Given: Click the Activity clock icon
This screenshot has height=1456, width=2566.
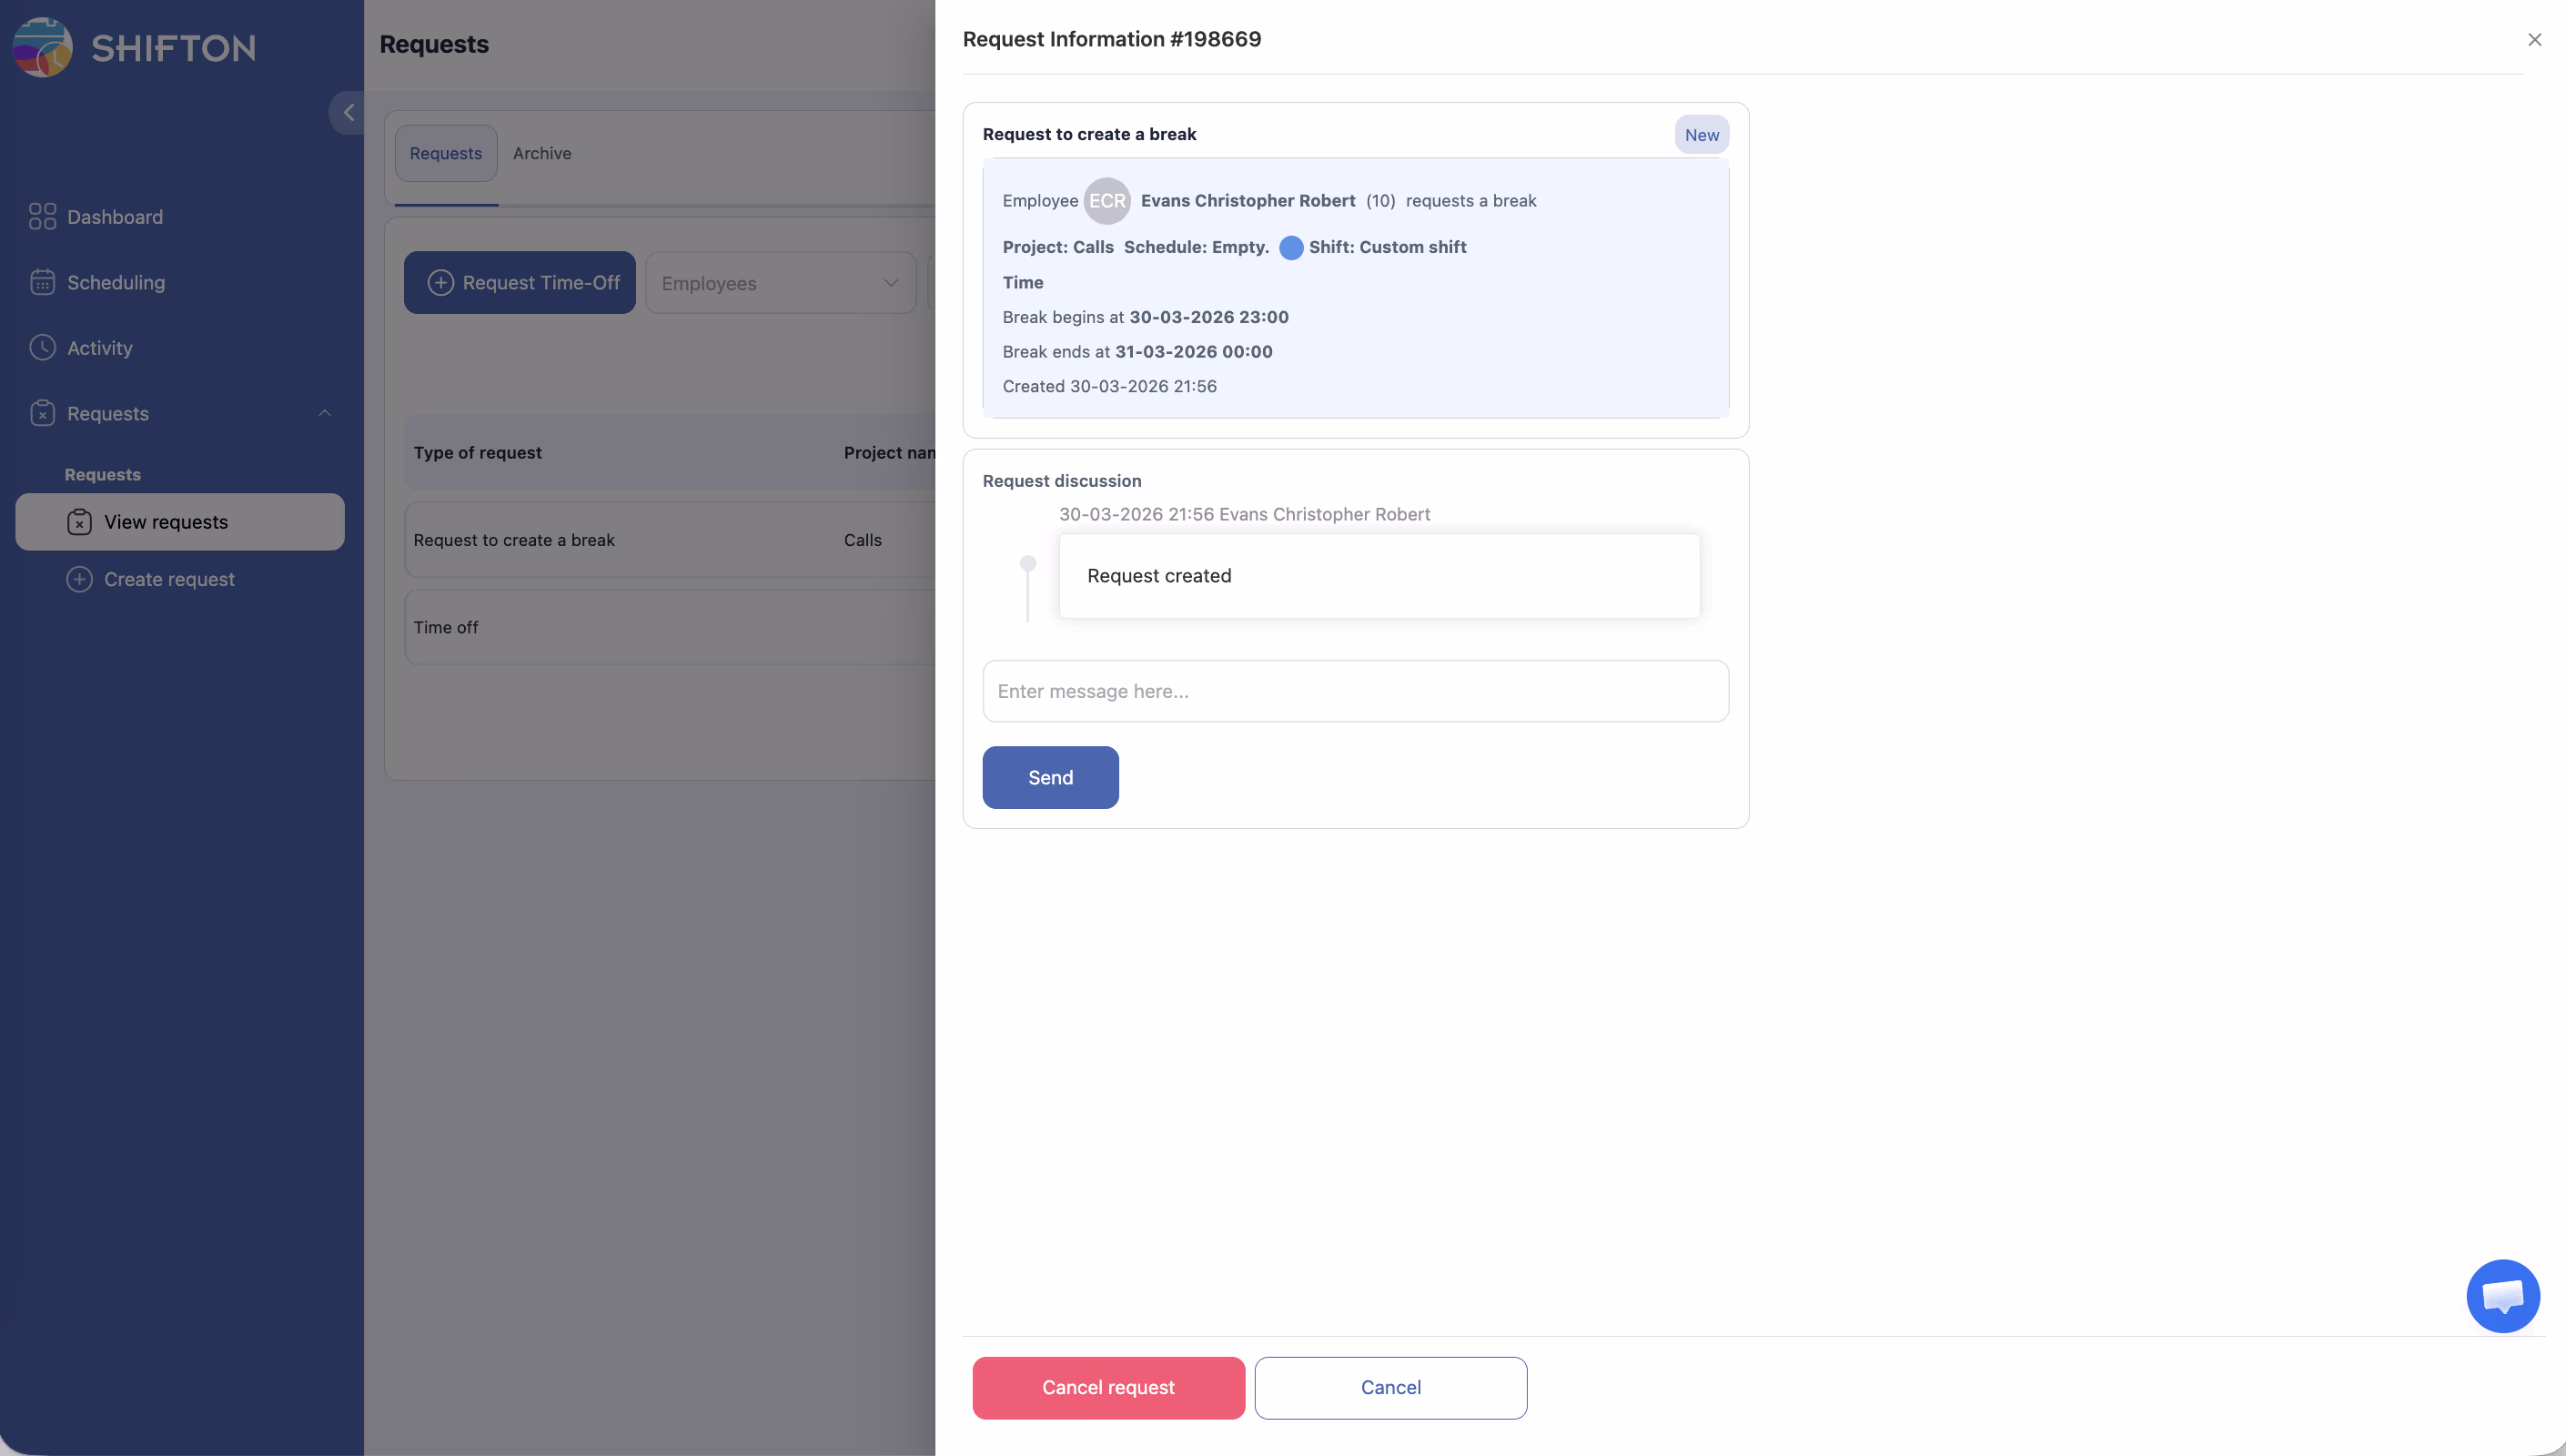Looking at the screenshot, I should coord(42,347).
